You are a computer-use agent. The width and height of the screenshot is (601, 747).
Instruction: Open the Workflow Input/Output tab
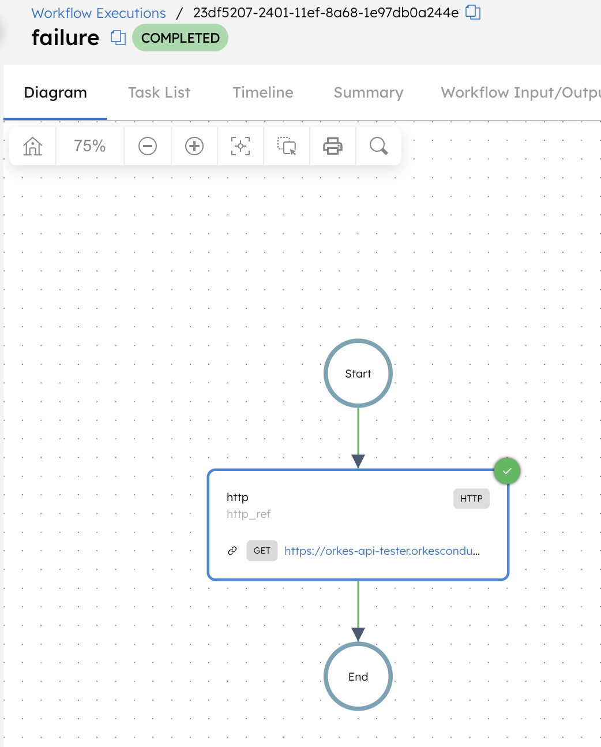point(520,92)
